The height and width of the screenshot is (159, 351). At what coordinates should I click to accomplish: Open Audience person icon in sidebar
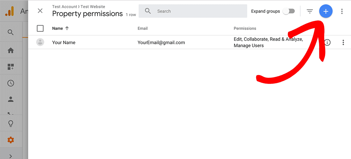click(x=11, y=99)
